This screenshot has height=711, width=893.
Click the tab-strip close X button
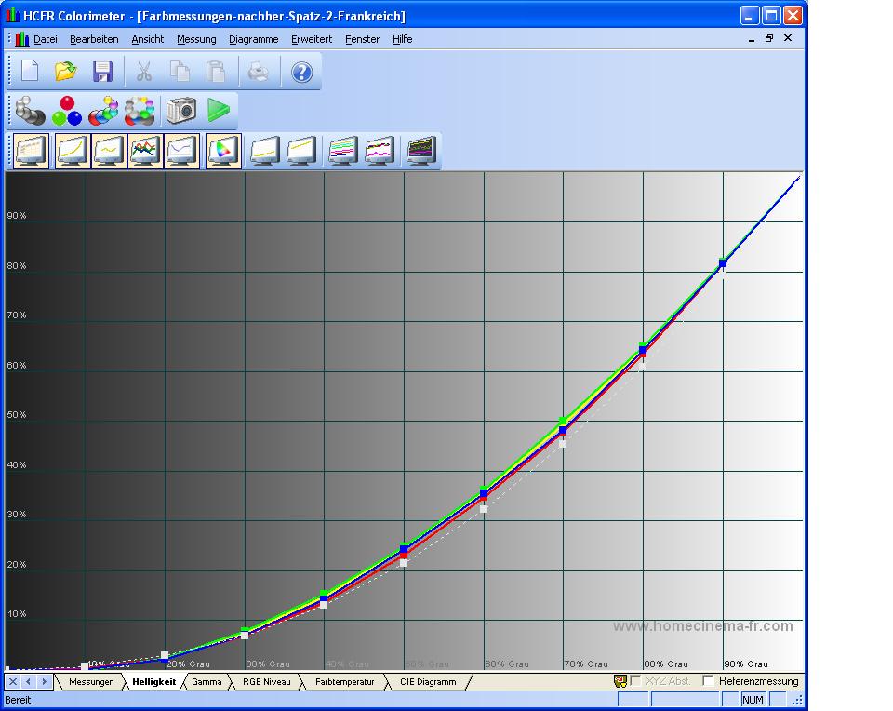pos(13,681)
